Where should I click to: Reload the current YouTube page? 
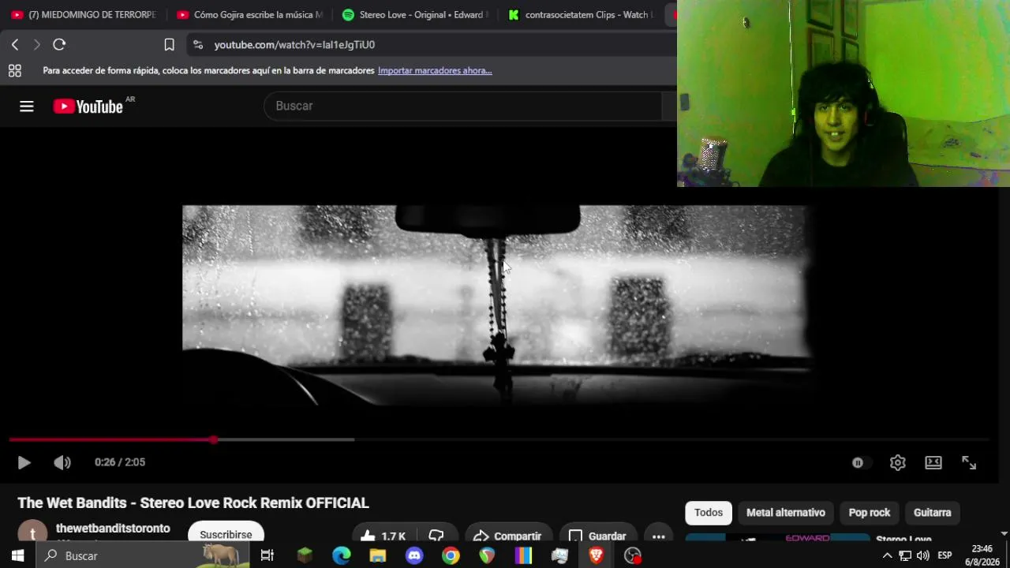(59, 45)
